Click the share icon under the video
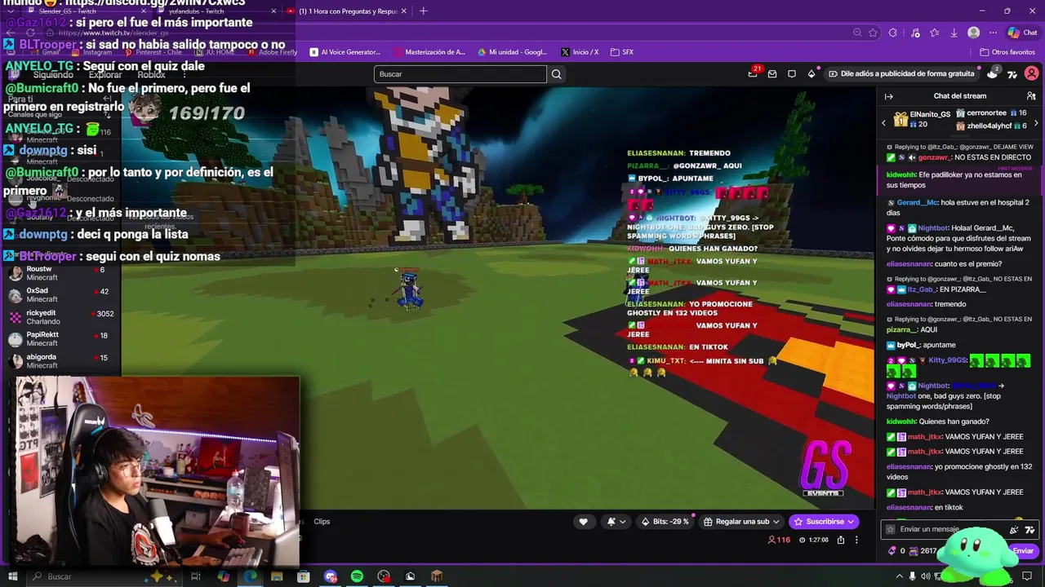 pyautogui.click(x=841, y=540)
